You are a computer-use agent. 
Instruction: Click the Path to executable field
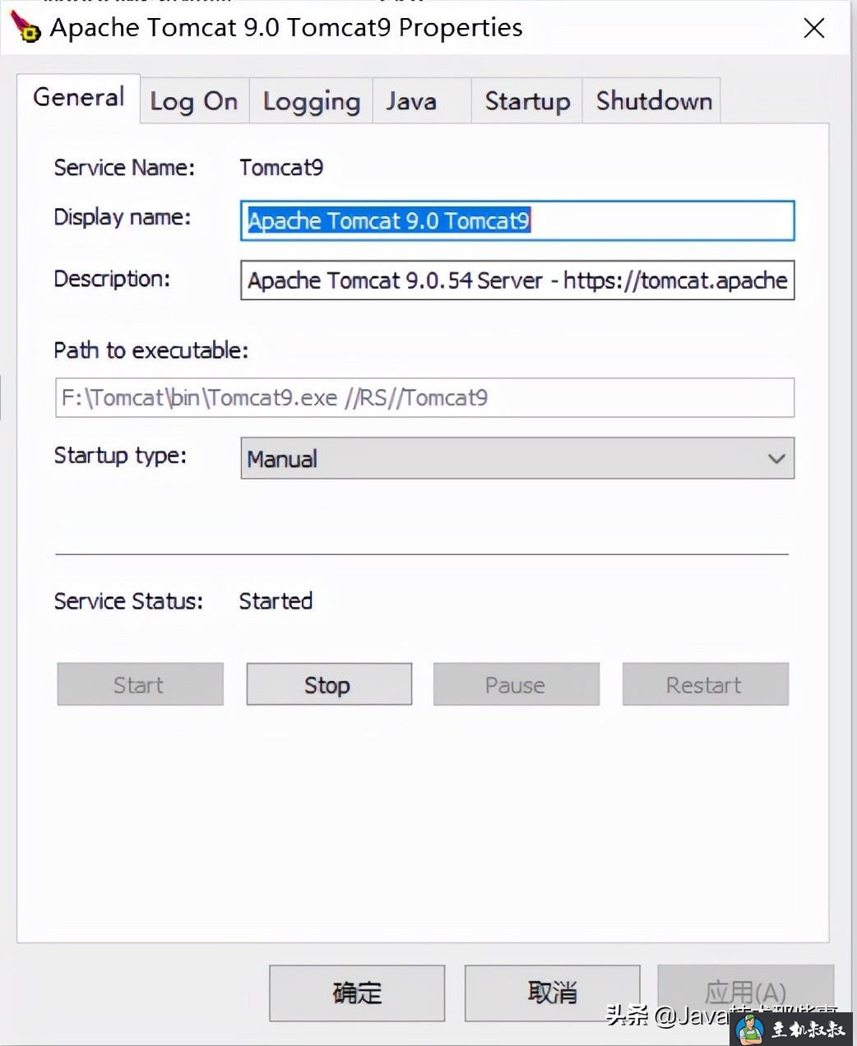pos(424,398)
